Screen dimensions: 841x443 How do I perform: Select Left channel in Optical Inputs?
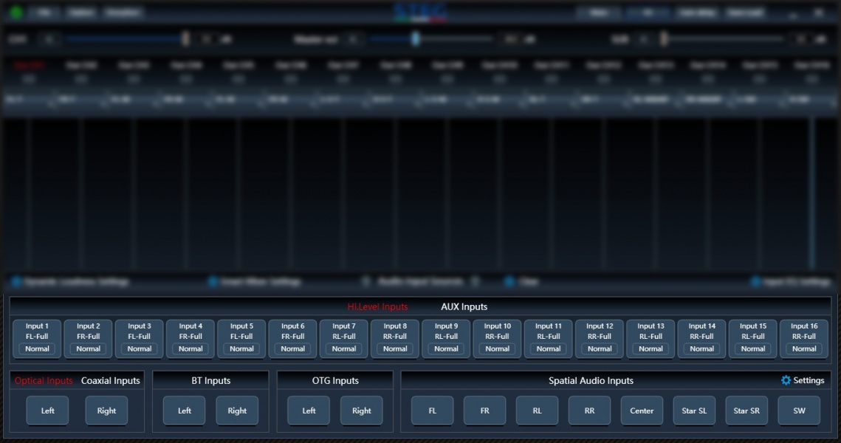coord(48,411)
